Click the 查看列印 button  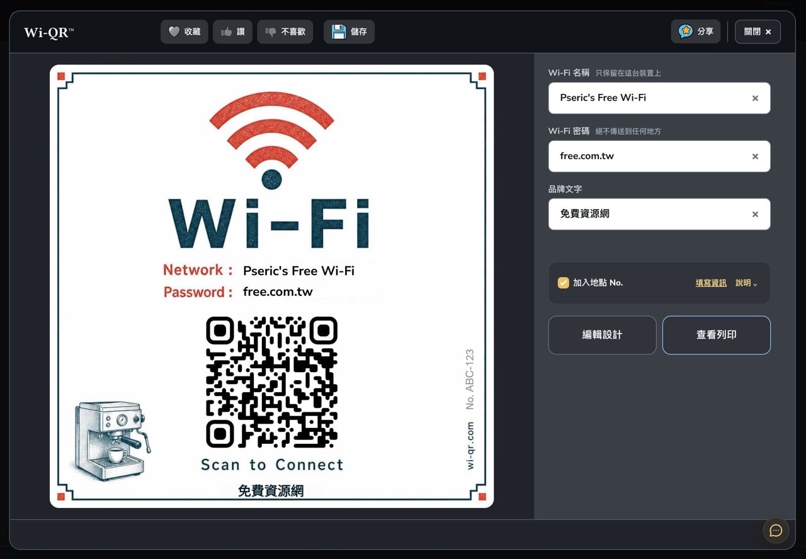pos(716,335)
